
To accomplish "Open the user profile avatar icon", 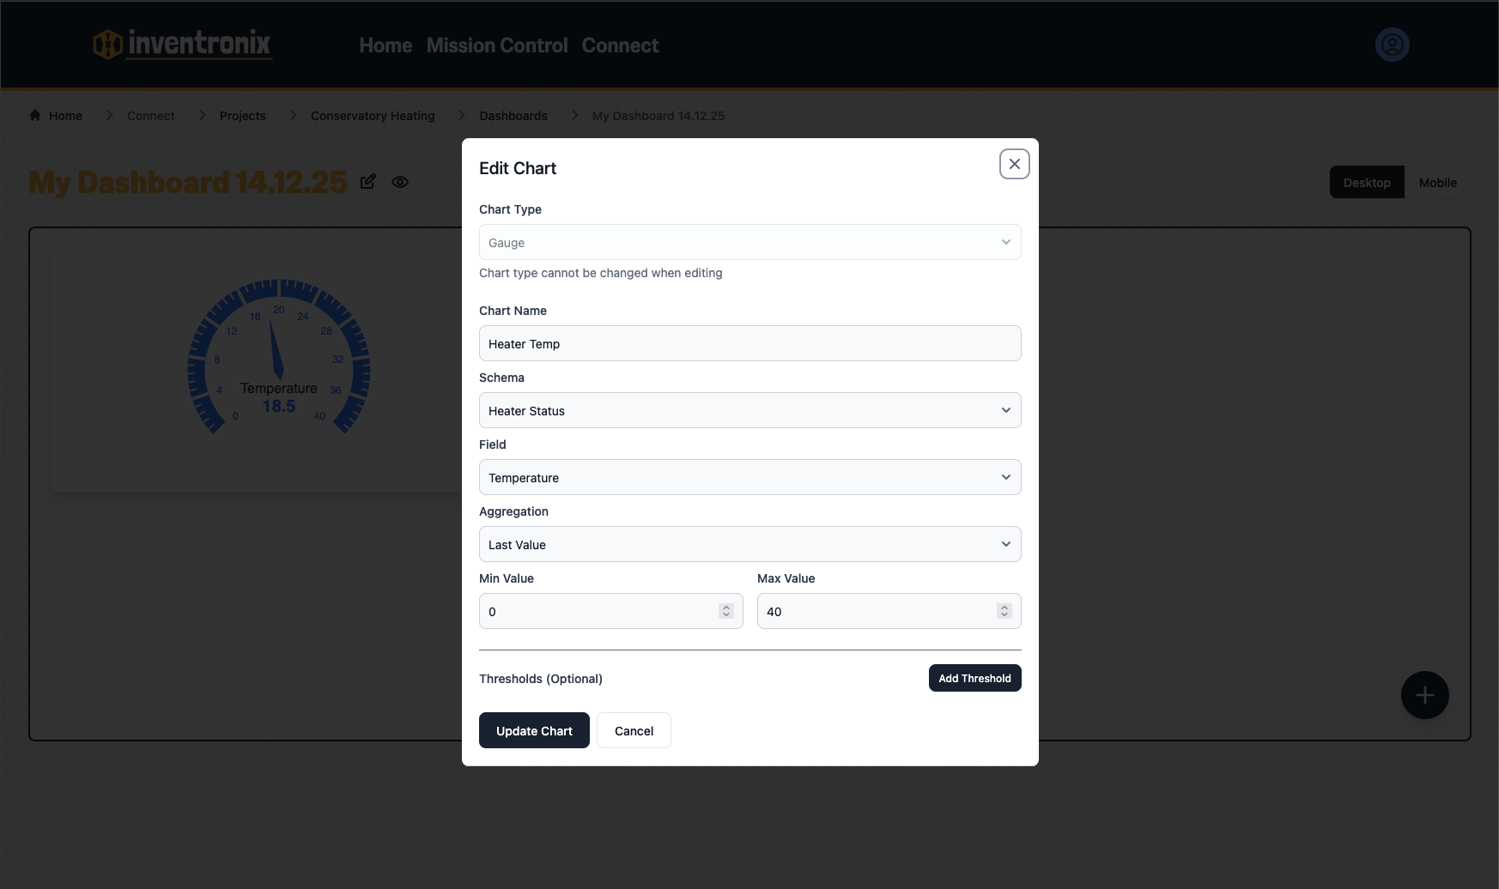I will [1392, 45].
